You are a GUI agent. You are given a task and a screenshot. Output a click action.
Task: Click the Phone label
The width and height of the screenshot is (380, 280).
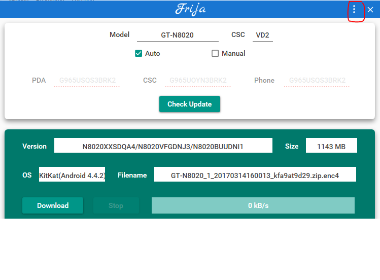tap(264, 81)
